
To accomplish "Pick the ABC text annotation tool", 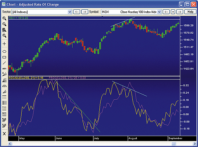I will (4, 69).
